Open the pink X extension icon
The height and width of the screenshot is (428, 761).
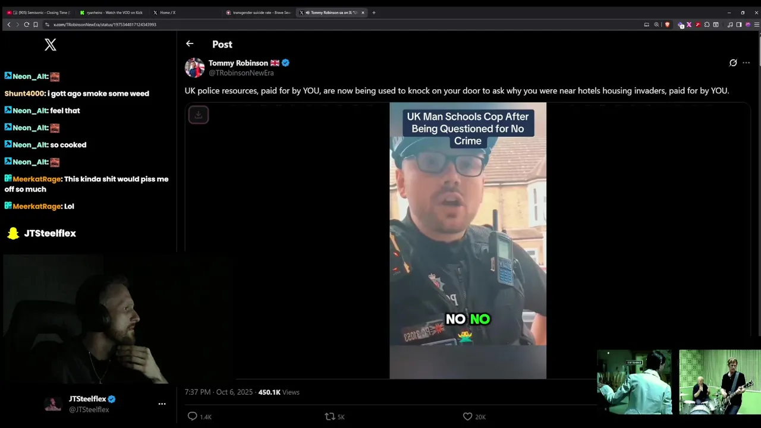(689, 24)
